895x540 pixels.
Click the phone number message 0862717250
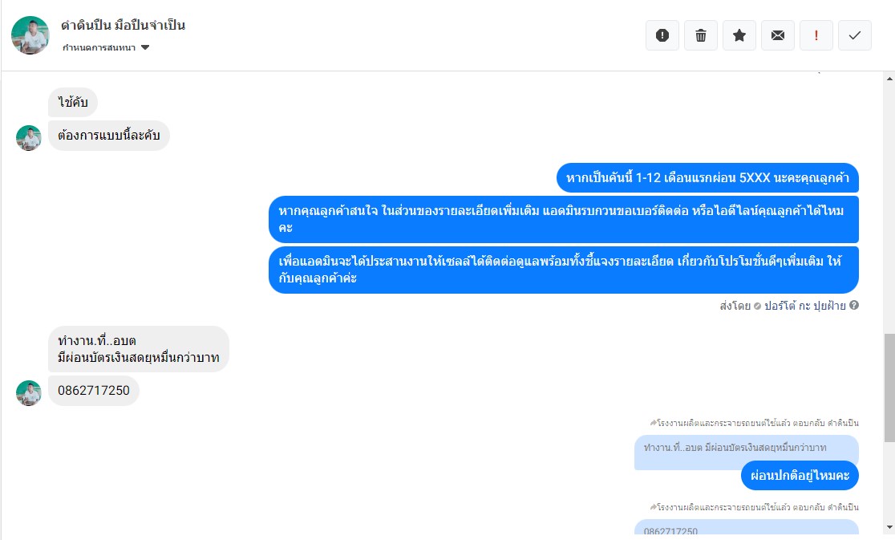click(x=94, y=391)
